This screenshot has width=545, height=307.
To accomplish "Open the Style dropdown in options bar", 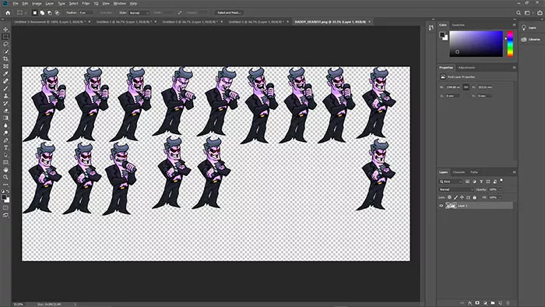I will [139, 13].
